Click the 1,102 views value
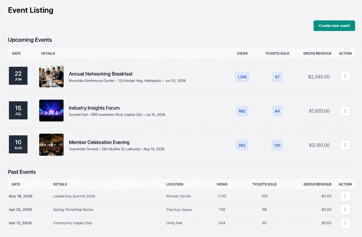The width and height of the screenshot is (362, 237). (x=222, y=196)
